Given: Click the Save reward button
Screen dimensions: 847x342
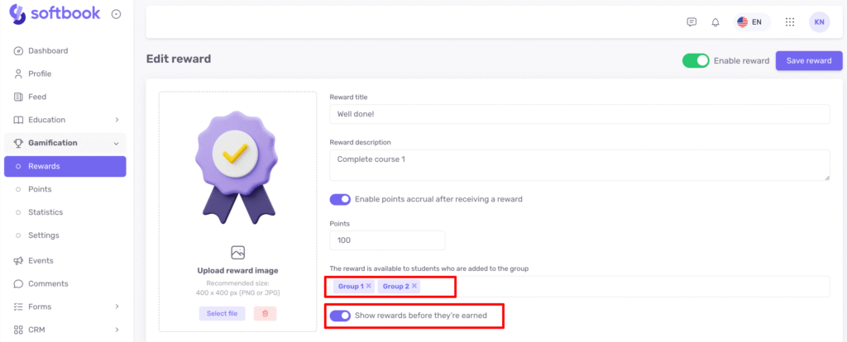Looking at the screenshot, I should tap(808, 60).
